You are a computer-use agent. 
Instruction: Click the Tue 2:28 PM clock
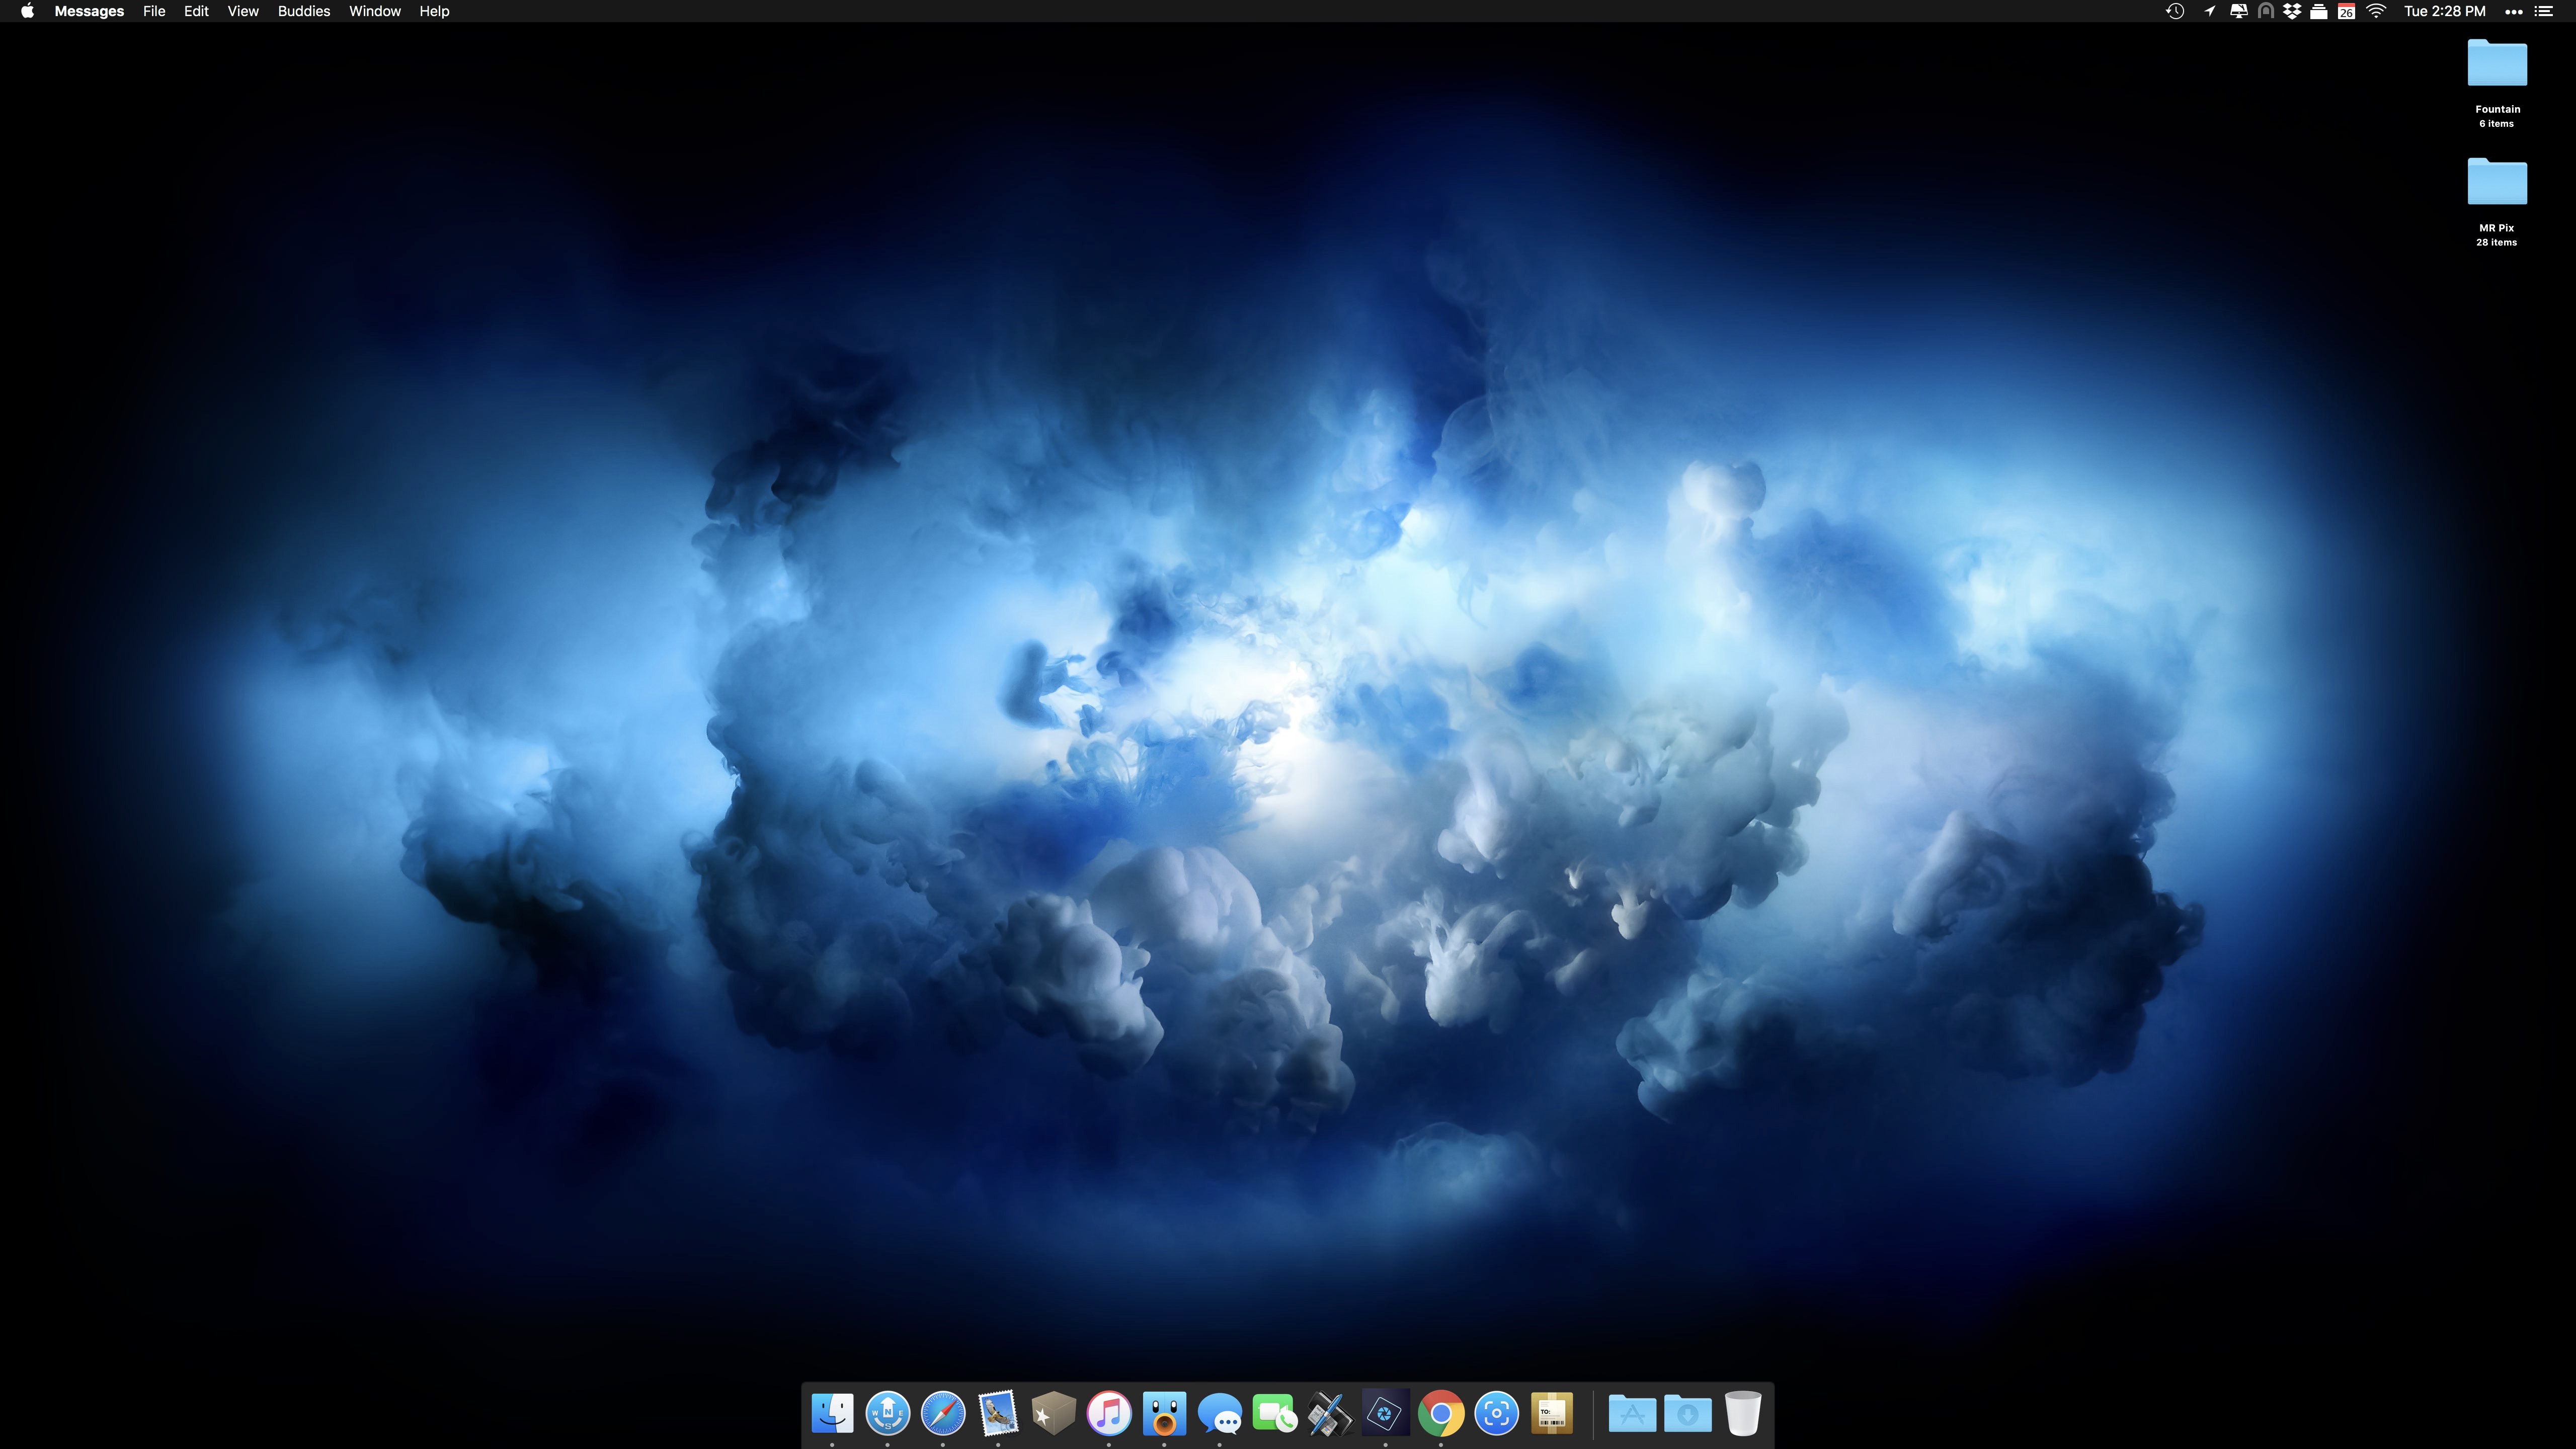[2444, 11]
